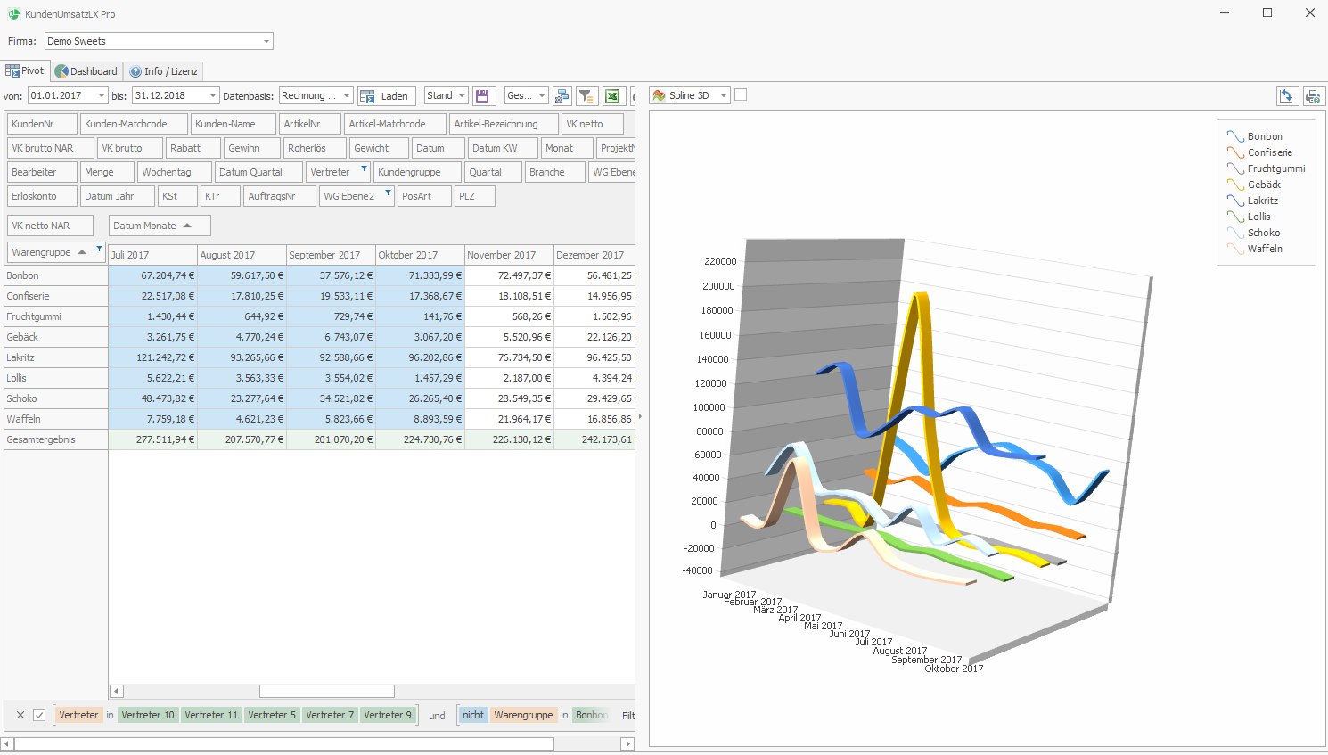Toggle the checkbox next to Spline 3D
The image size is (1328, 755).
(741, 95)
